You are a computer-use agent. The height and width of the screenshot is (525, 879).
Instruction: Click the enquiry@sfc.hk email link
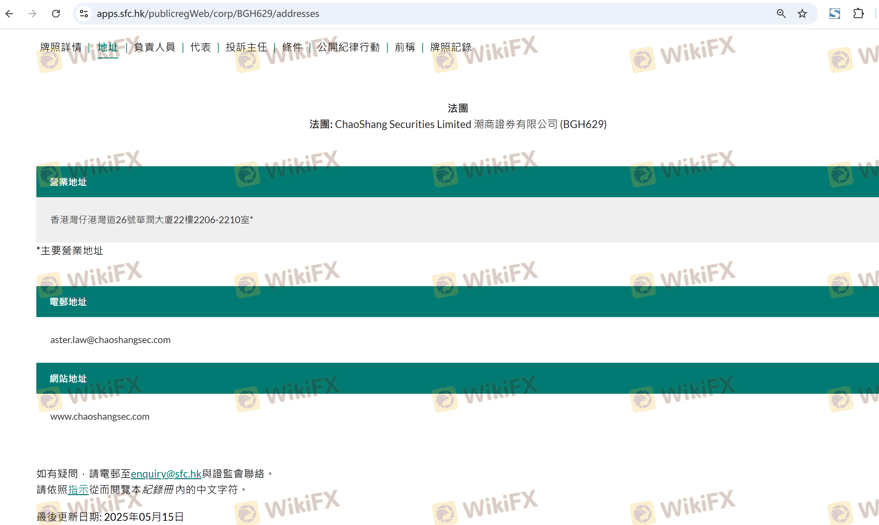(166, 473)
